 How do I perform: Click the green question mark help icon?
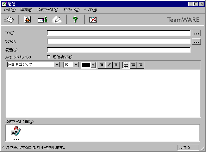point(75,20)
